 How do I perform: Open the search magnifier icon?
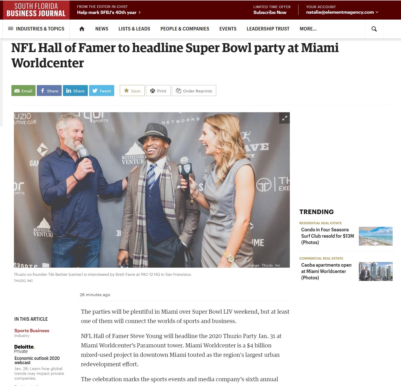pyautogui.click(x=374, y=29)
